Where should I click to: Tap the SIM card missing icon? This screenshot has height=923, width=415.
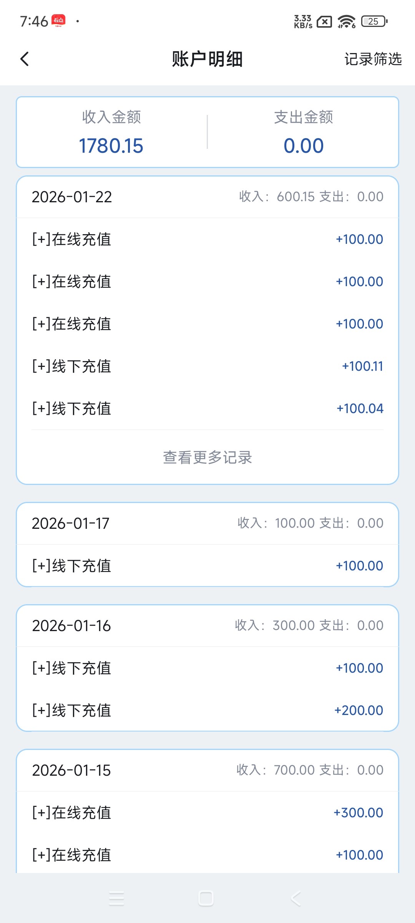[x=324, y=22]
